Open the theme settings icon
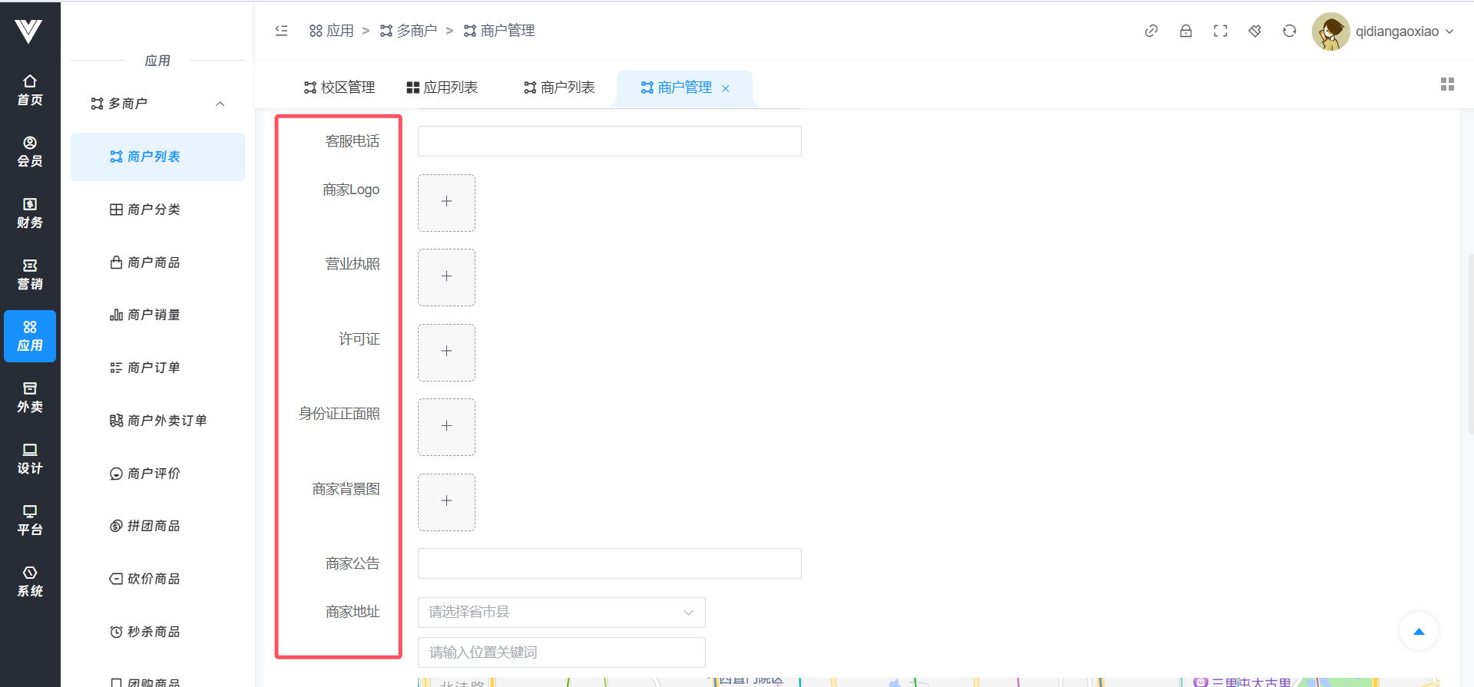Viewport: 1474px width, 687px height. pos(1255,31)
